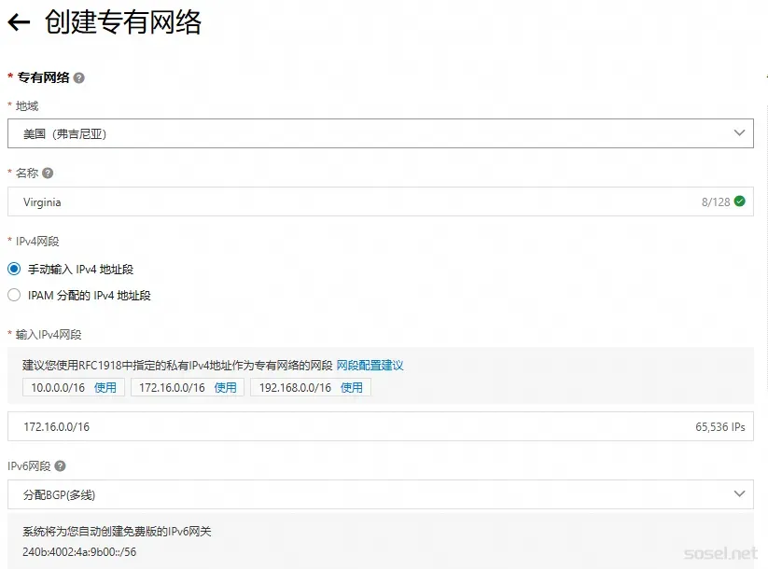768x569 pixels.
Task: Click the 8/128 character counter
Action: tap(716, 201)
